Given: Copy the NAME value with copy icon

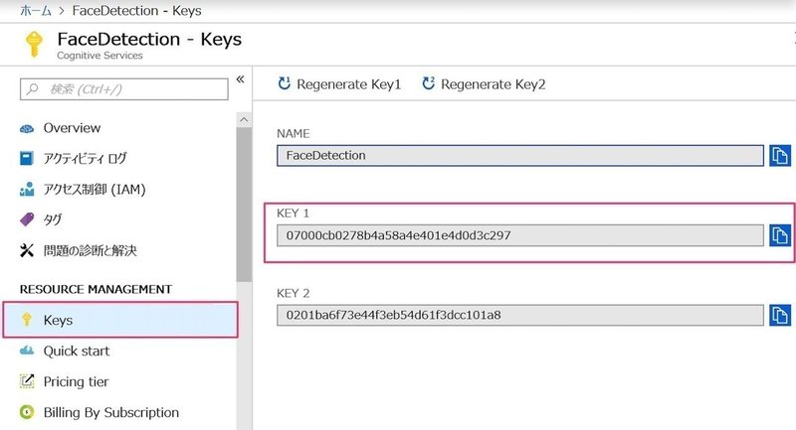Looking at the screenshot, I should 780,156.
